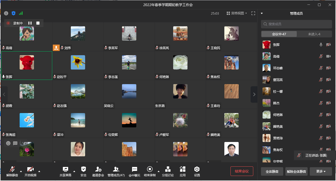Click the 搜索成员 search field

296,24
